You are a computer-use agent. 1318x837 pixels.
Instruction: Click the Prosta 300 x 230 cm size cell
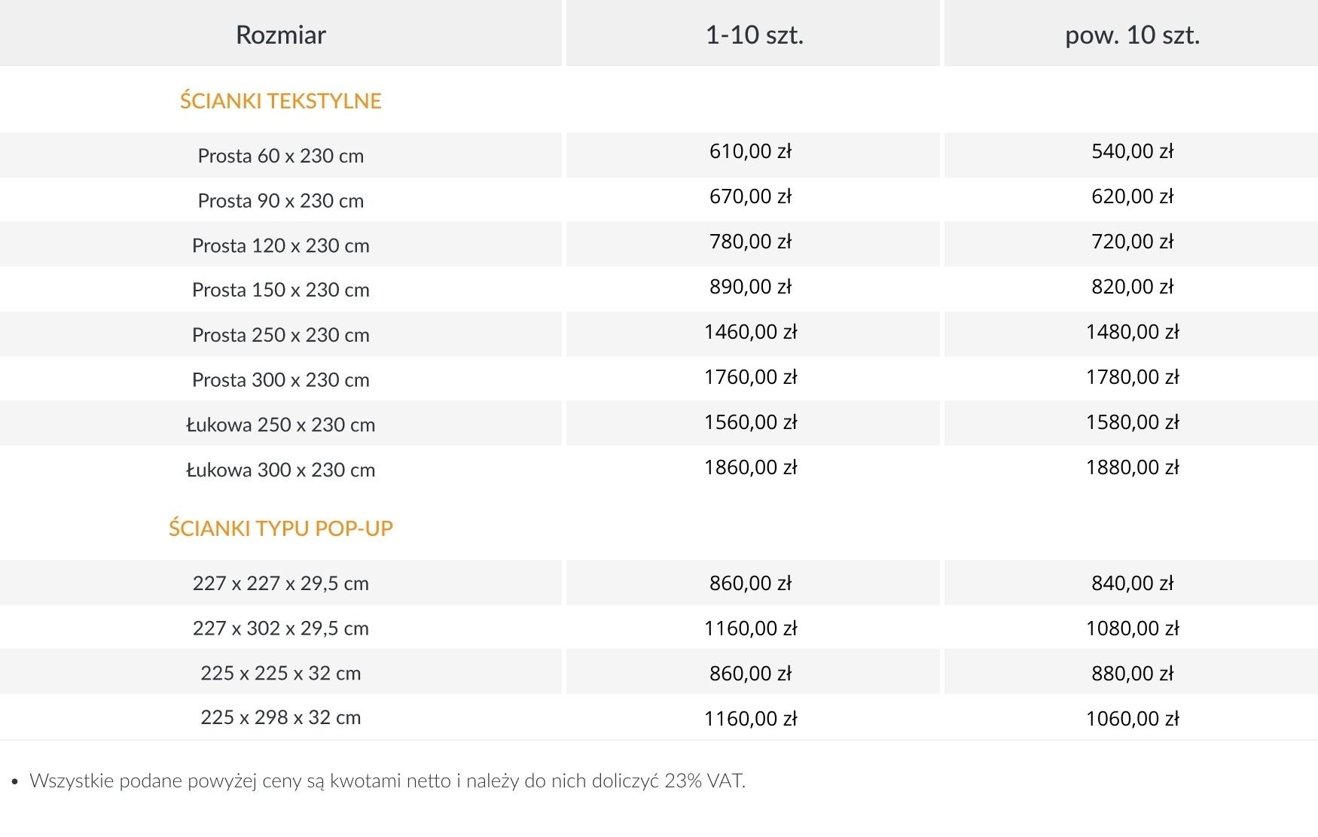(280, 380)
